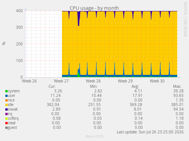Screen dimensions: 189x141
Task: Click user maximum value 93.65
Action: point(178,96)
